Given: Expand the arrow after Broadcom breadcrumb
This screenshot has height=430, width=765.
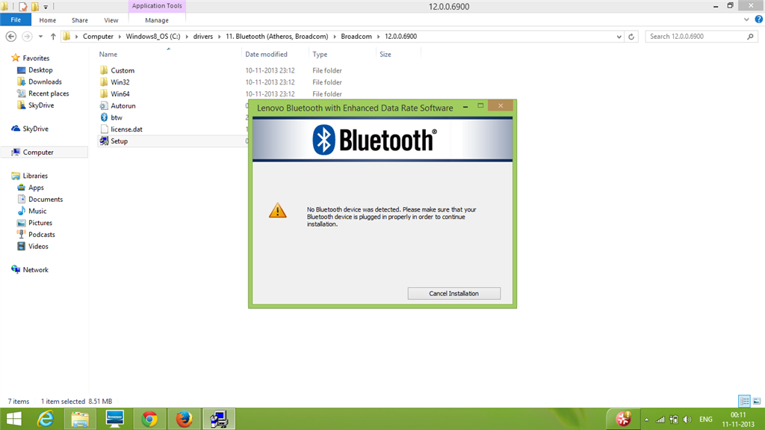Looking at the screenshot, I should tap(378, 37).
